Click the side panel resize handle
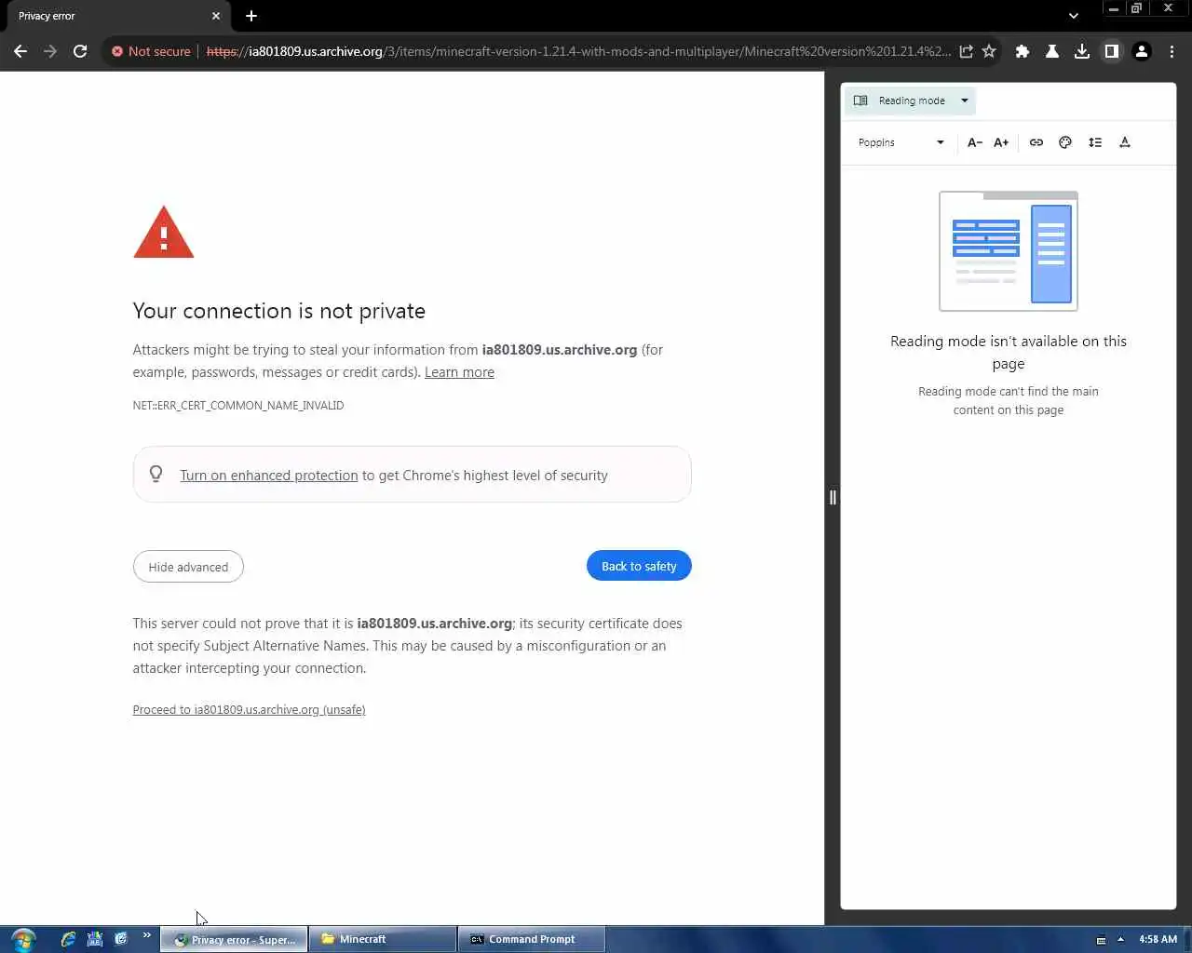This screenshot has height=953, width=1192. (833, 498)
